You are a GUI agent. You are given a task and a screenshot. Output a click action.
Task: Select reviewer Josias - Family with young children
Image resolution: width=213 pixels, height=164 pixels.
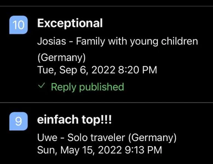(117, 41)
